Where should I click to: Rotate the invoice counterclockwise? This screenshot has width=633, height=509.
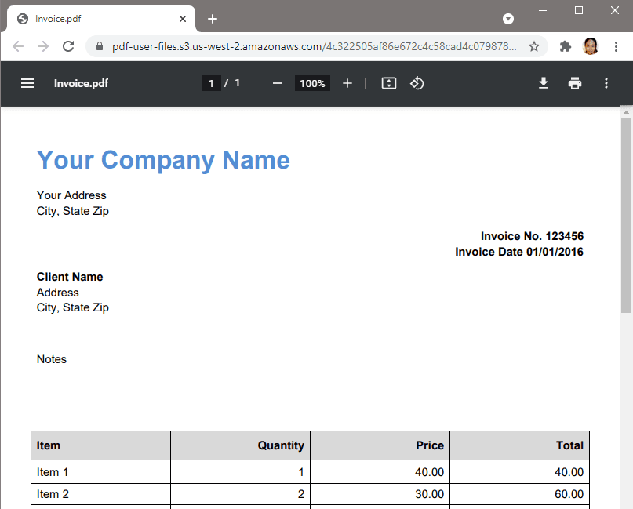coord(417,83)
